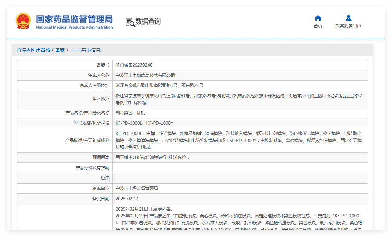Click the 备案人名称 value 宁波江丰生物信息技术有限公司
This screenshot has height=237, width=392.
coord(145,75)
